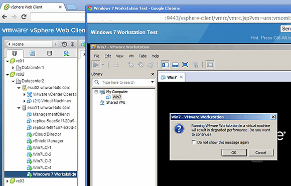Click the Home navigator back button
Screen dimensions: 291x186
(x=29, y=44)
